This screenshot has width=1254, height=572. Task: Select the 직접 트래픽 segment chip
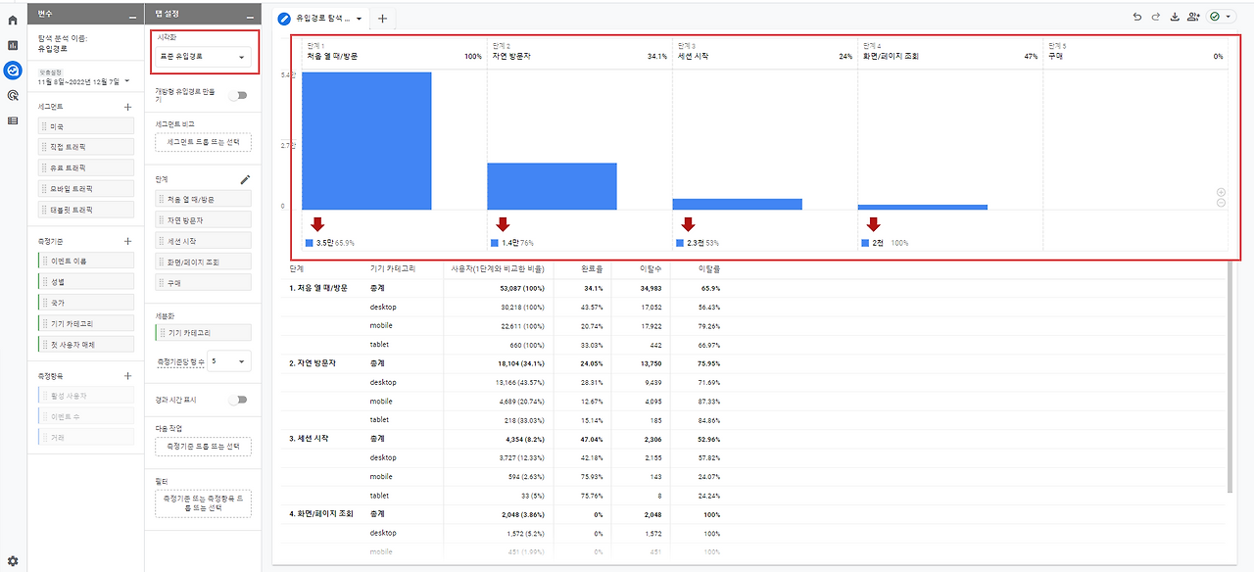[86, 147]
